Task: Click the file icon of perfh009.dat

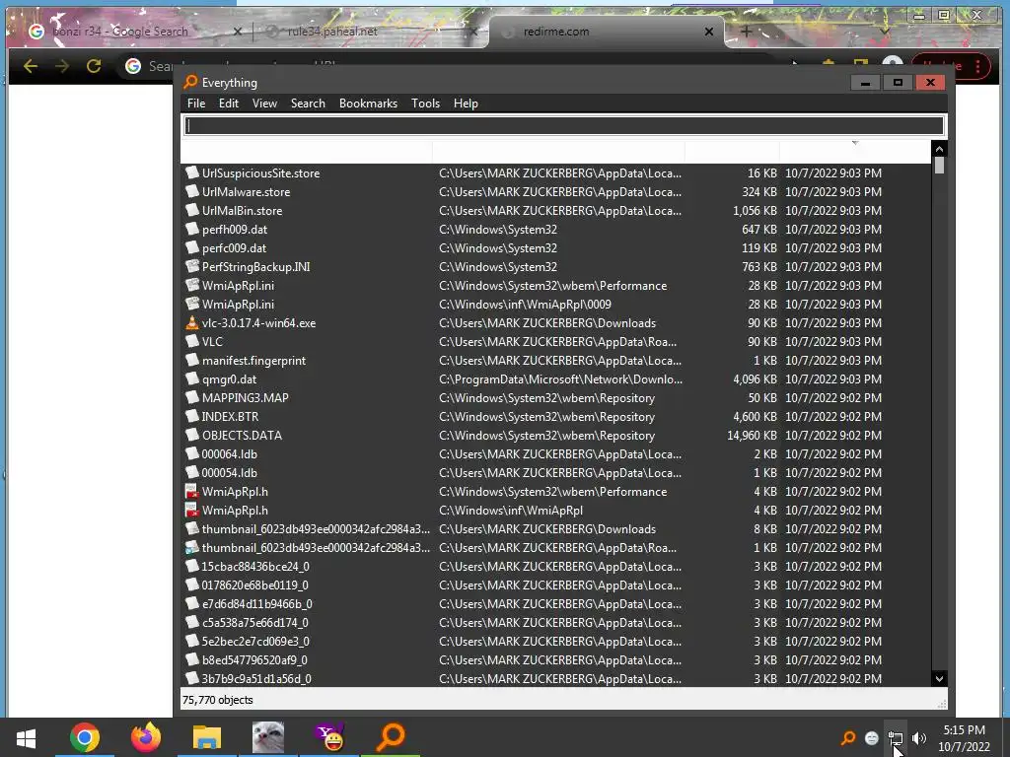Action: tap(192, 229)
